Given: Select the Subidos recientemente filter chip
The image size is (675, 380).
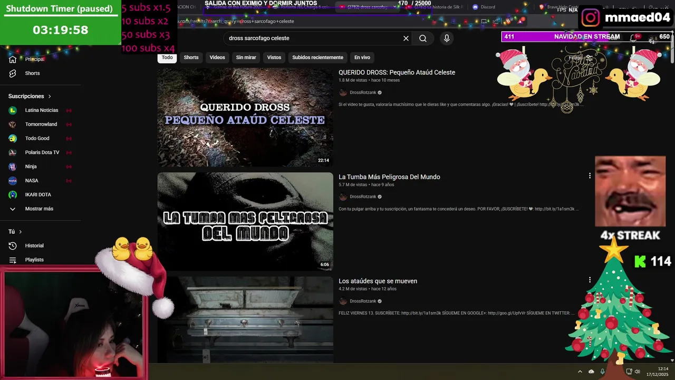Looking at the screenshot, I should click(x=317, y=58).
